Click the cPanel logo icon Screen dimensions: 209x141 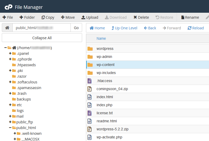9,7
